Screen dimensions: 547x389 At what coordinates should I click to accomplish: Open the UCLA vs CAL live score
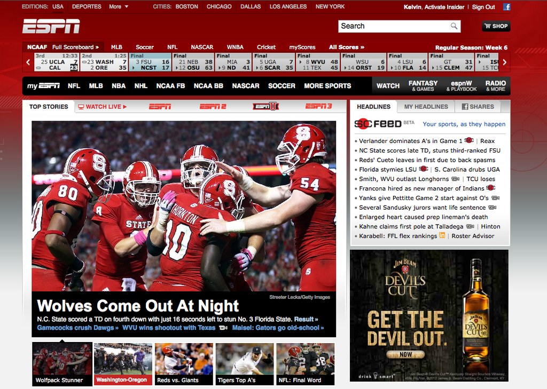[57, 62]
